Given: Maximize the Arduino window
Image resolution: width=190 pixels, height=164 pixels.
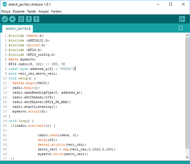Looking at the screenshot, I should pyautogui.click(x=171, y=4).
